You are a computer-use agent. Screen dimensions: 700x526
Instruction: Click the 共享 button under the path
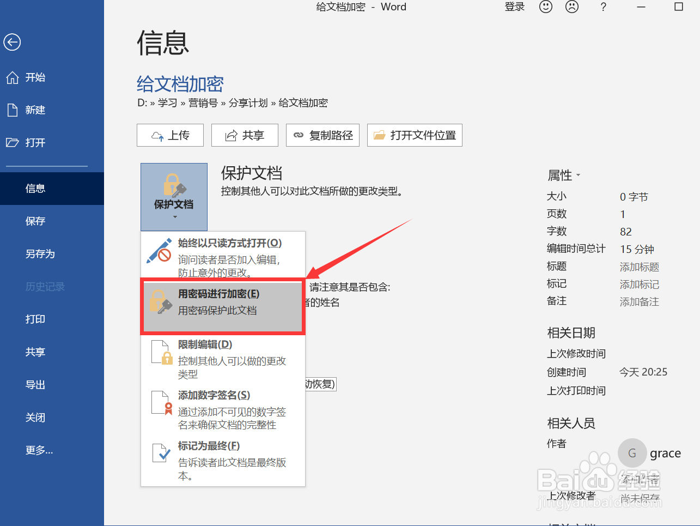[x=245, y=135]
